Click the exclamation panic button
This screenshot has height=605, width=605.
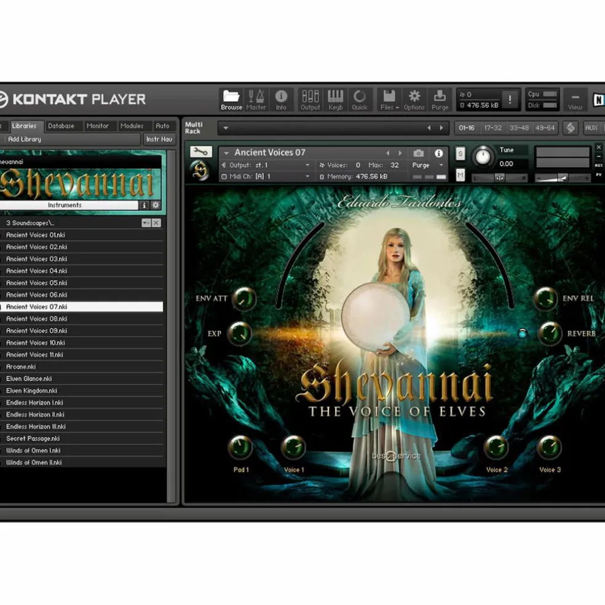coord(510,100)
